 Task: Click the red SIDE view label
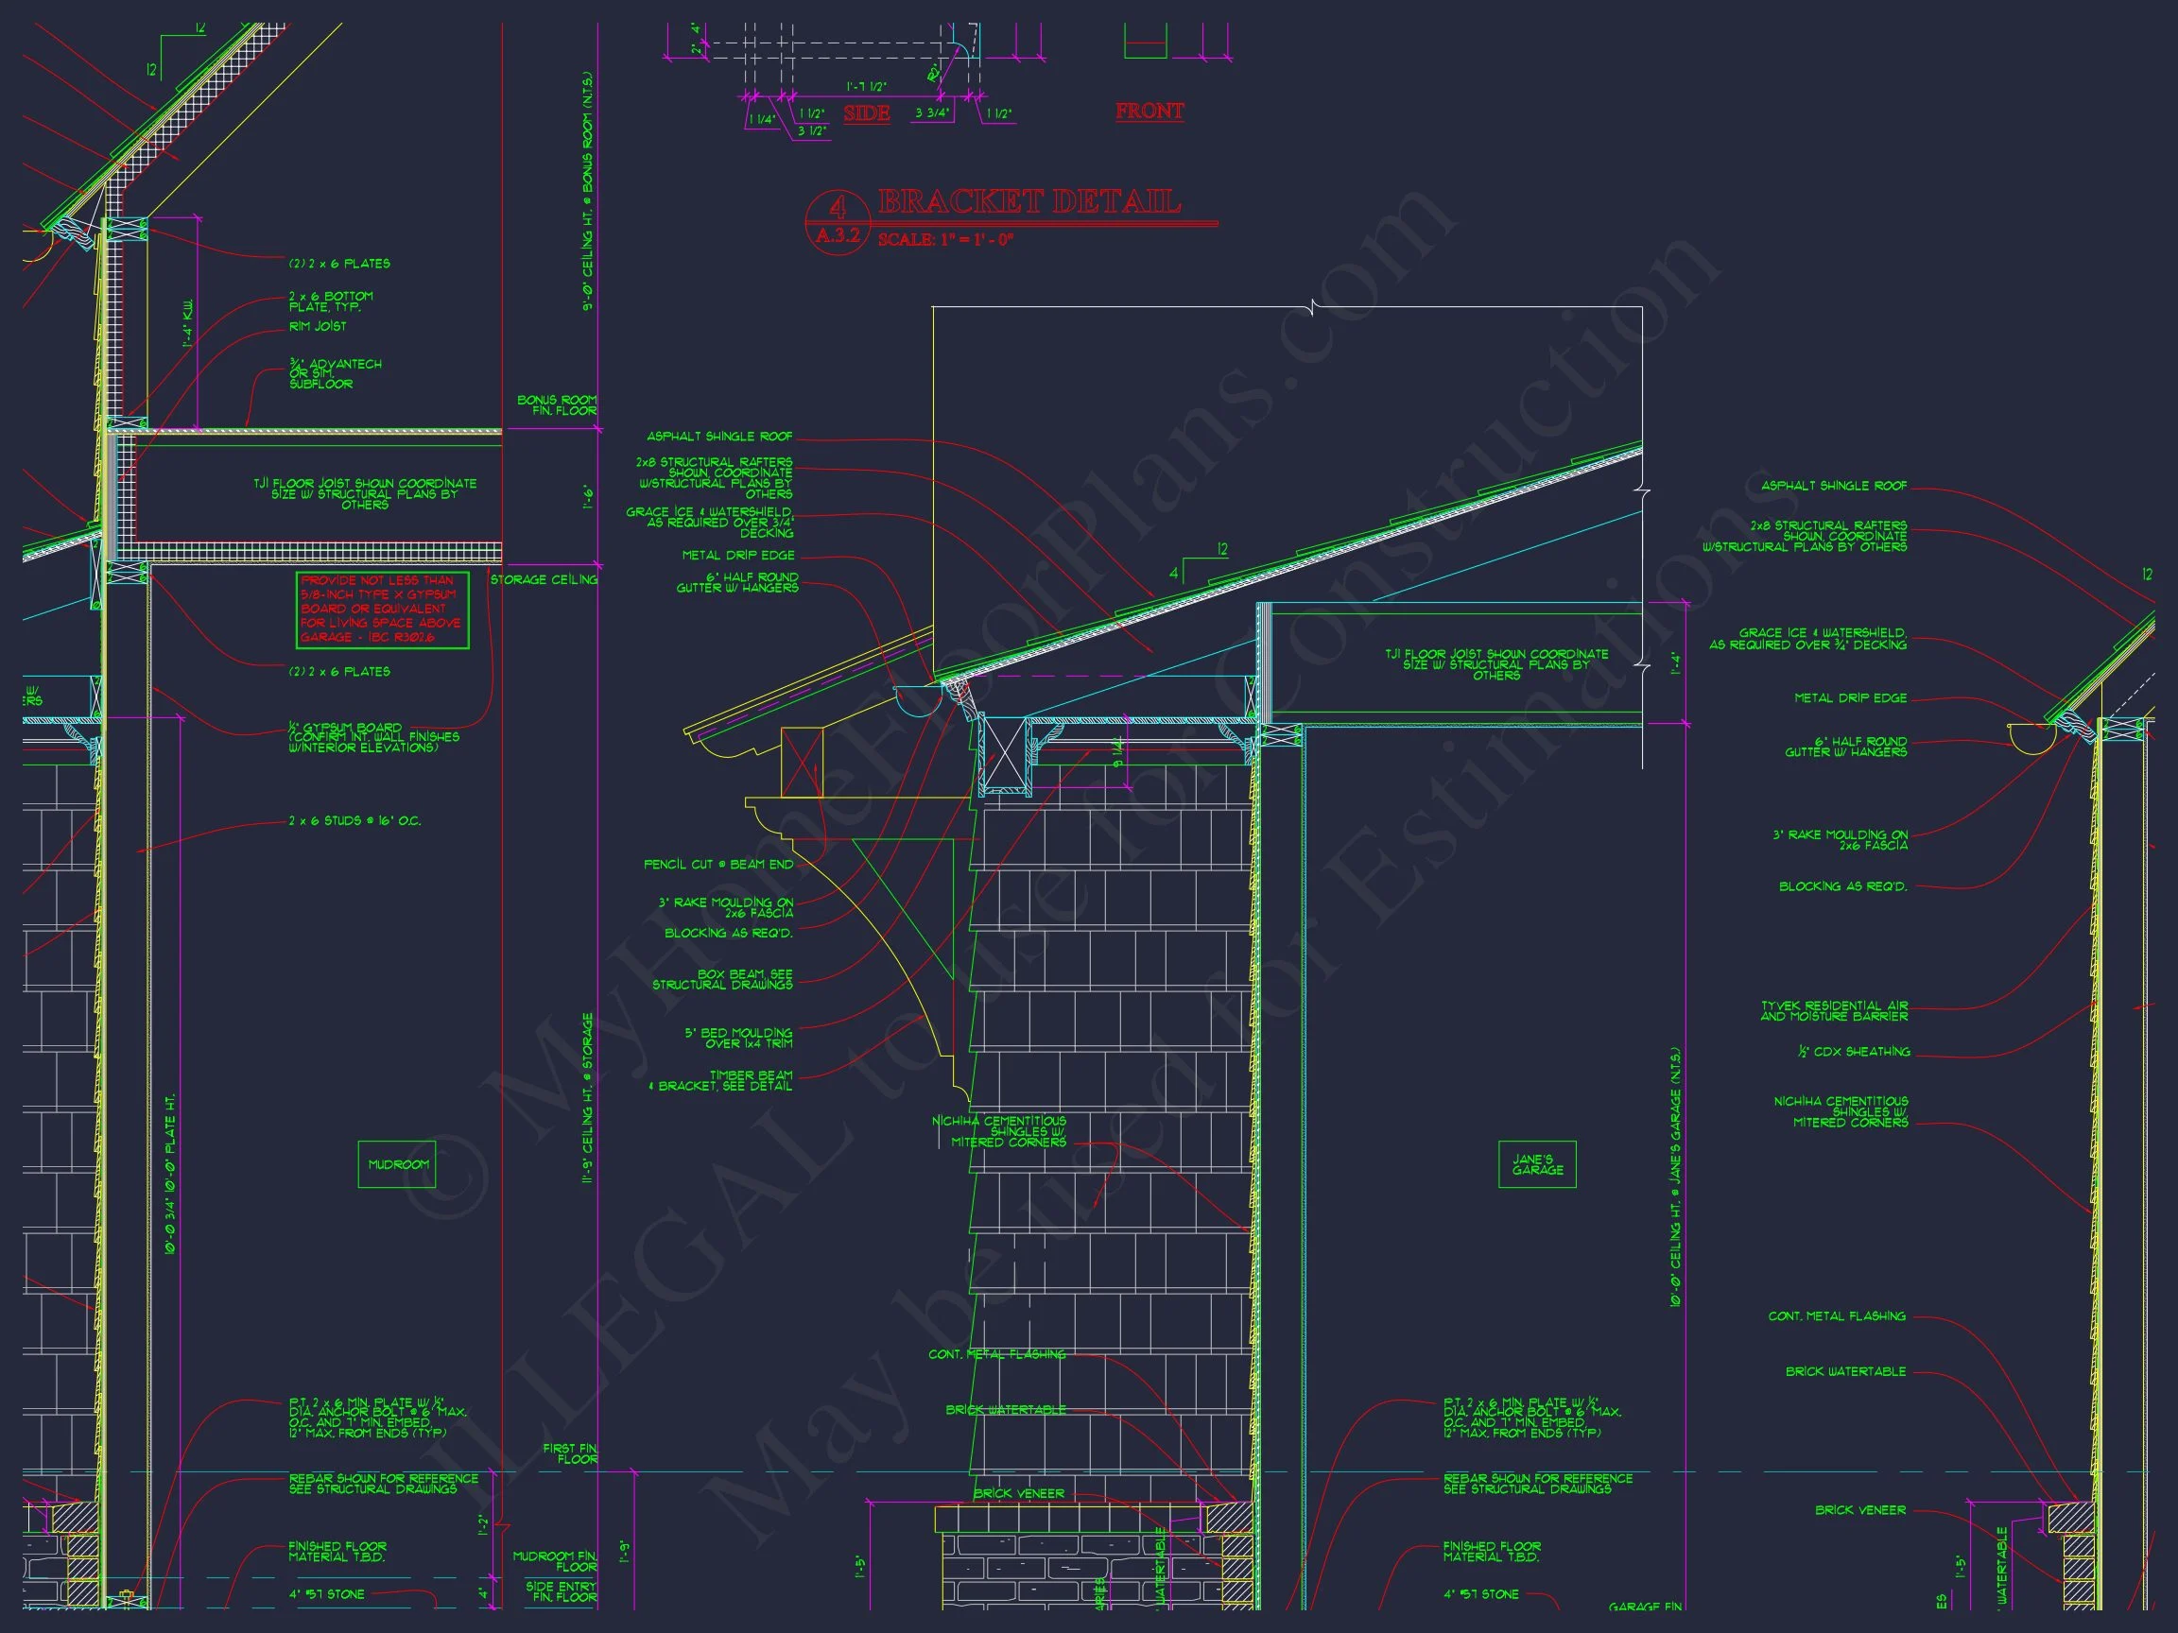867,114
